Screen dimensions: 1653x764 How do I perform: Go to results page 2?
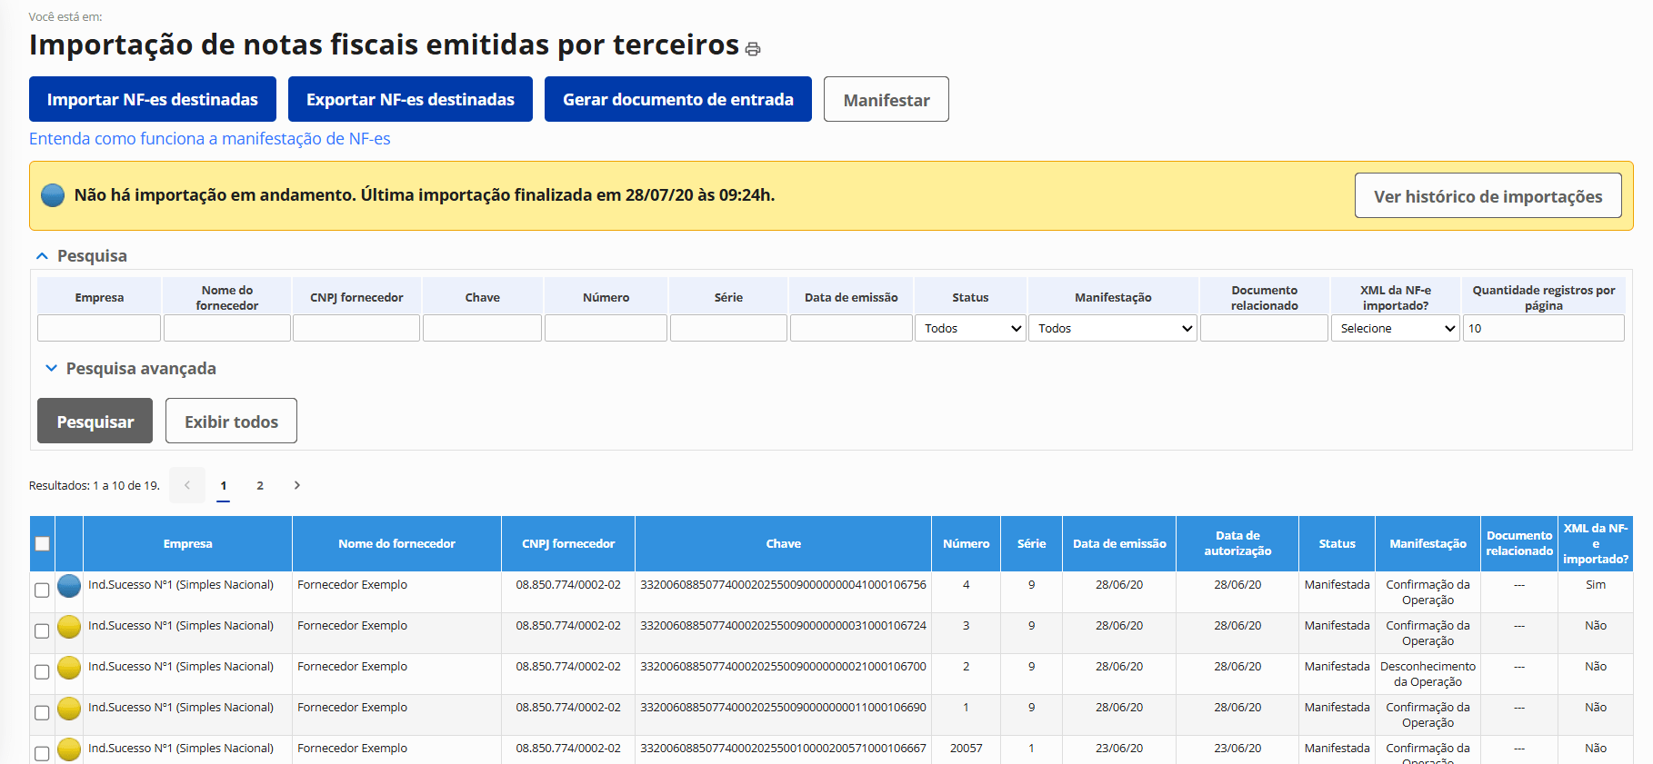click(x=260, y=485)
